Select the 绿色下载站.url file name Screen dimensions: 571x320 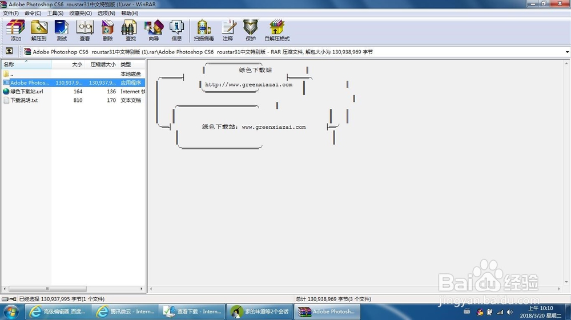(x=27, y=92)
